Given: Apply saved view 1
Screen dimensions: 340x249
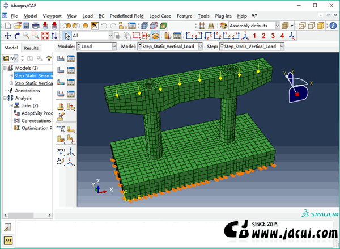Looking at the screenshot, I should [254, 36].
